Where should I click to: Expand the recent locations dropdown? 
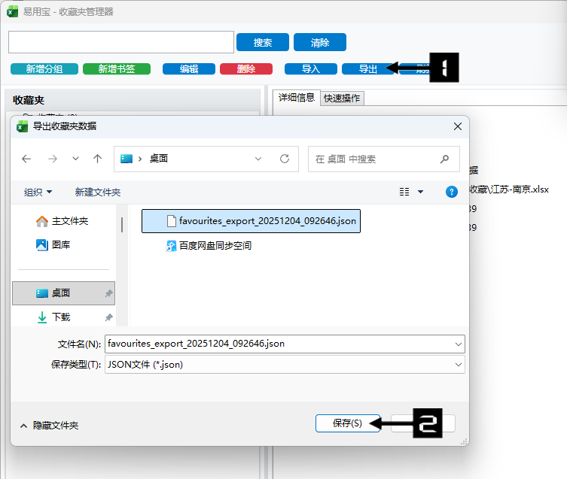tap(75, 159)
